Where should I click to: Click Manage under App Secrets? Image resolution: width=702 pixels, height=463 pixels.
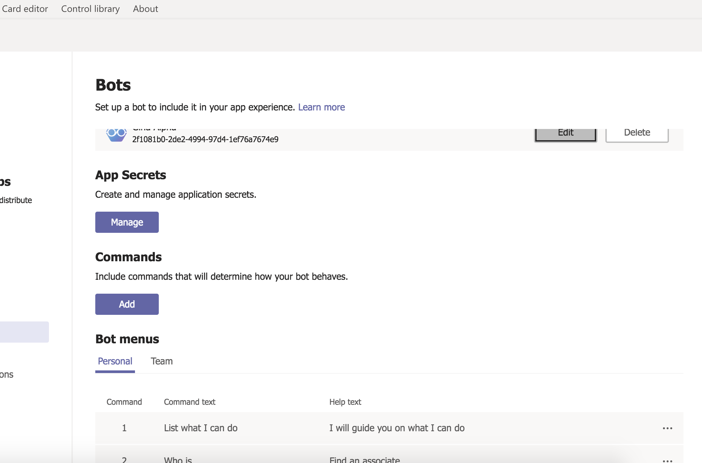tap(127, 222)
